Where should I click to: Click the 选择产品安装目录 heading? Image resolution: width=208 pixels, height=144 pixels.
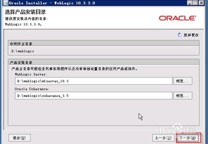25,12
